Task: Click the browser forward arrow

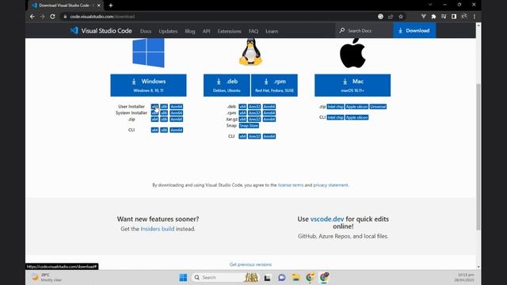Action: (42, 17)
